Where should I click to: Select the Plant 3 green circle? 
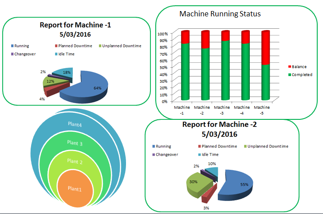[75, 142]
